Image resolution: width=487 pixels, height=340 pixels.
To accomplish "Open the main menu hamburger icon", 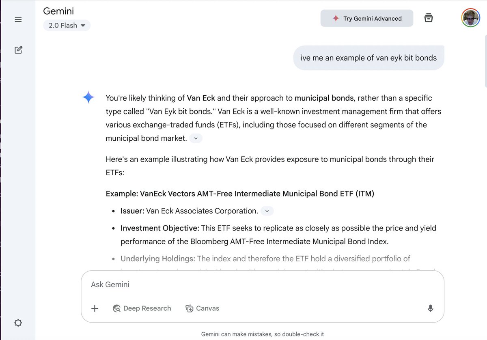I will [x=18, y=19].
